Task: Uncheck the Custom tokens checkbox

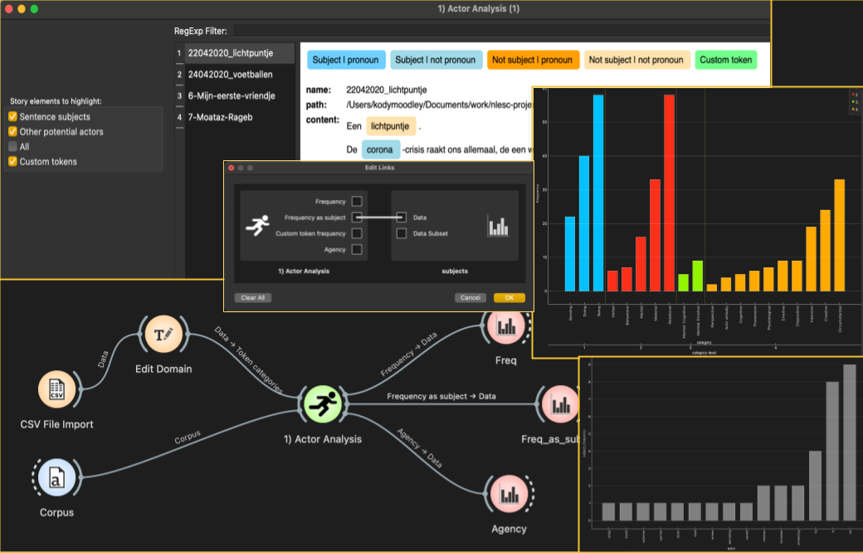Action: [x=12, y=161]
